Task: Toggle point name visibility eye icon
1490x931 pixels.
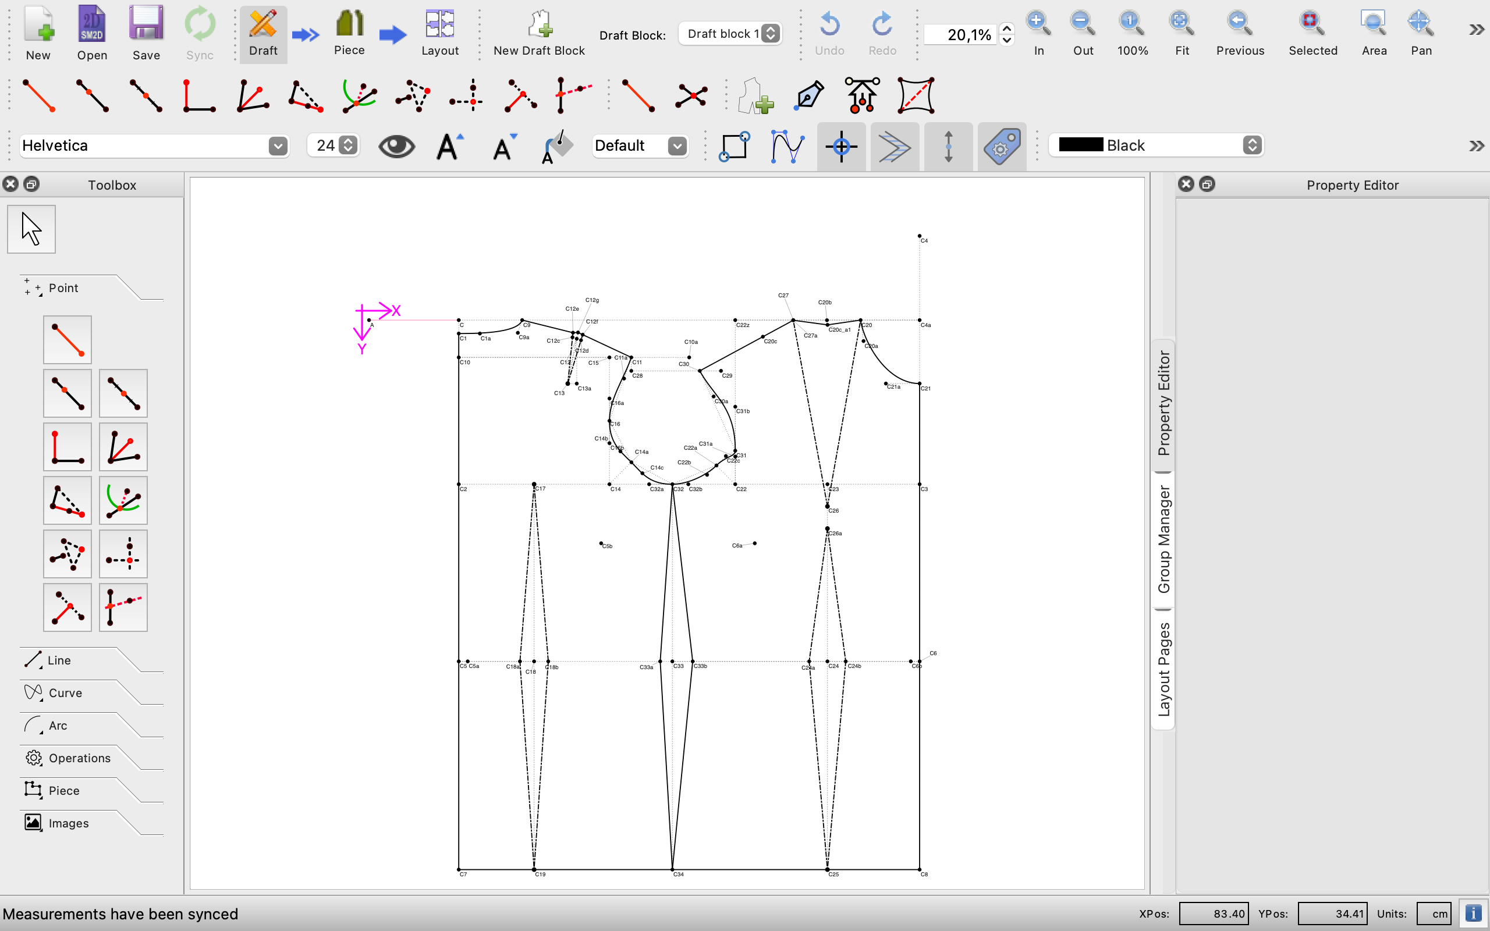Action: (x=396, y=147)
